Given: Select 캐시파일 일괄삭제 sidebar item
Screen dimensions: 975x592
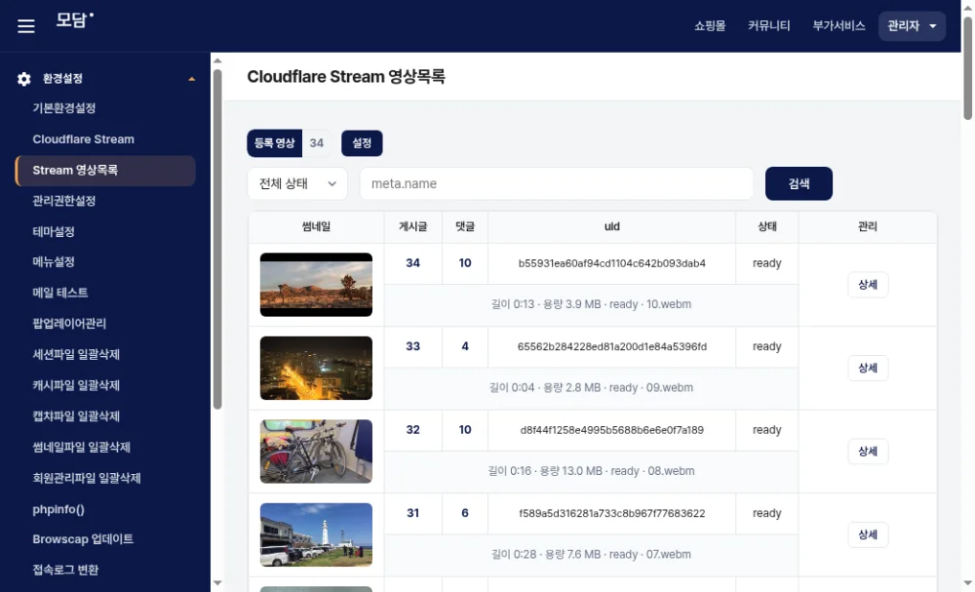Looking at the screenshot, I should pos(76,385).
